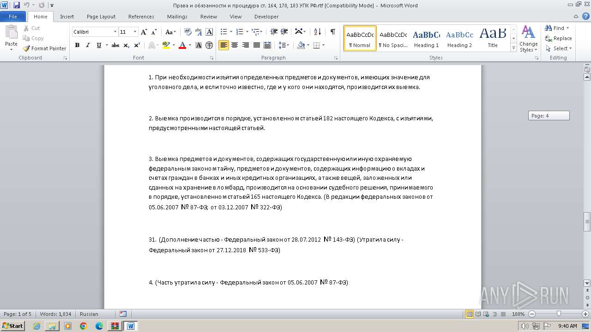591x332 pixels.
Task: Switch to the References tab
Action: (141, 17)
